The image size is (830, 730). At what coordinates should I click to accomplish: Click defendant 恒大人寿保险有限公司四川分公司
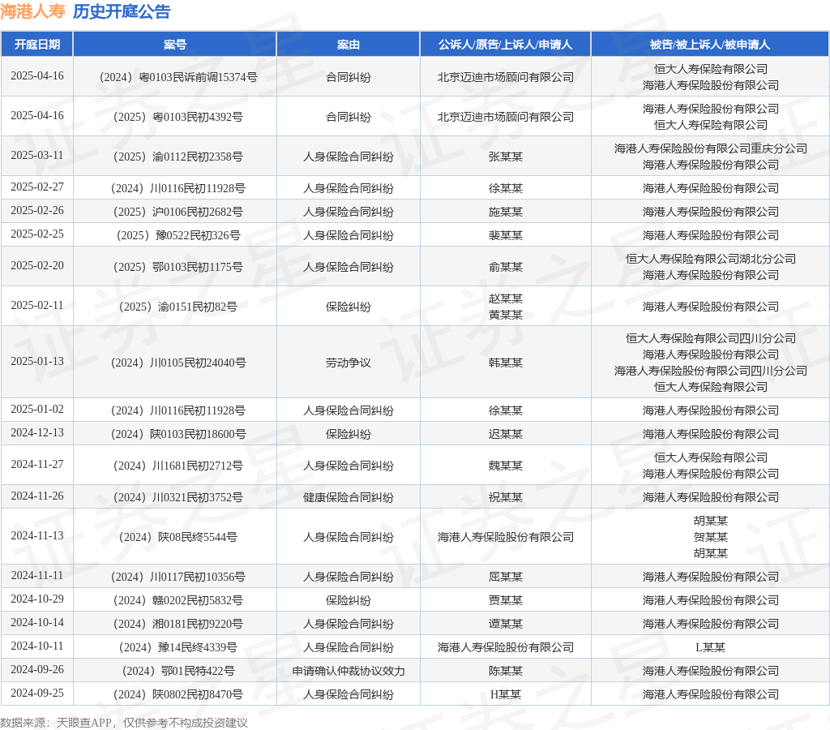(710, 338)
